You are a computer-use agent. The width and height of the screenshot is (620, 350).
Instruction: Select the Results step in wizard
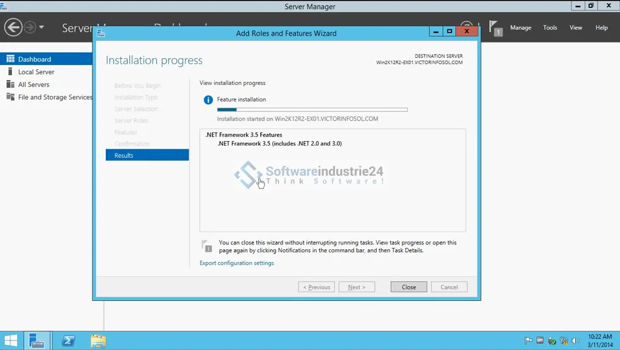click(x=147, y=155)
